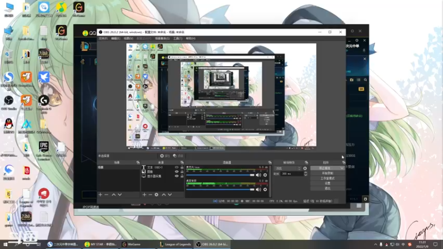Remove the selected scene with the minus icon

pos(106,195)
